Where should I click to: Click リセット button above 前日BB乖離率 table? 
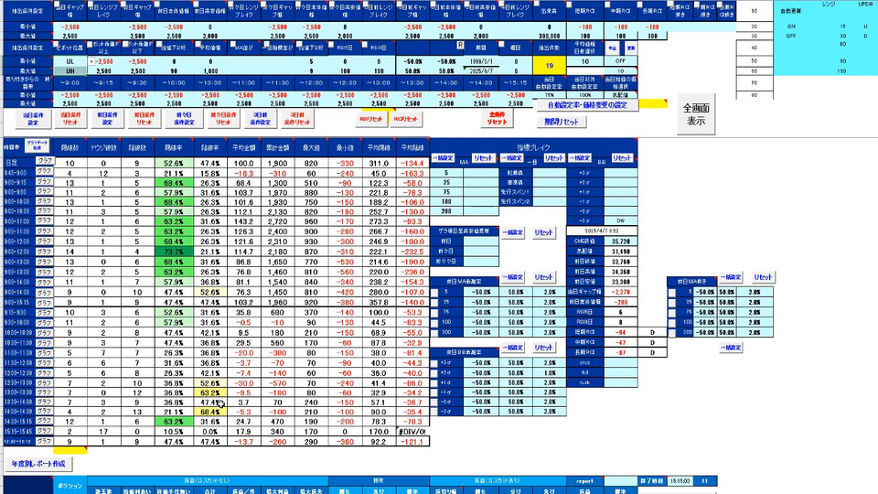(543, 348)
